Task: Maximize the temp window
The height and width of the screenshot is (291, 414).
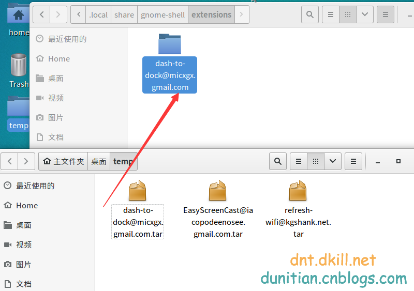Action: pyautogui.click(x=398, y=161)
